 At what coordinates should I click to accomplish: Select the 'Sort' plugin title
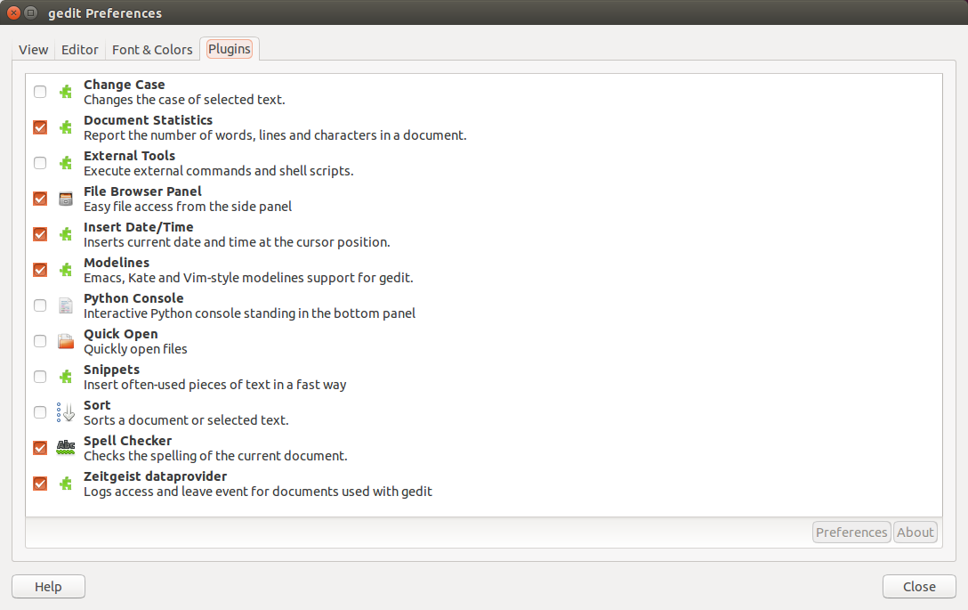(97, 405)
